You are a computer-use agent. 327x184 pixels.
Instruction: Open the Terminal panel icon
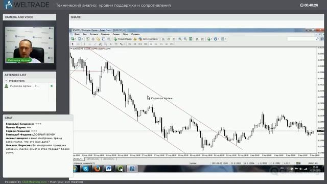[103, 39]
